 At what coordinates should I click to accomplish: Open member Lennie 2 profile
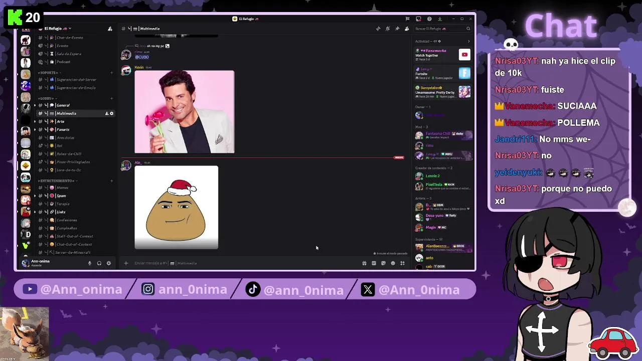coord(442,176)
